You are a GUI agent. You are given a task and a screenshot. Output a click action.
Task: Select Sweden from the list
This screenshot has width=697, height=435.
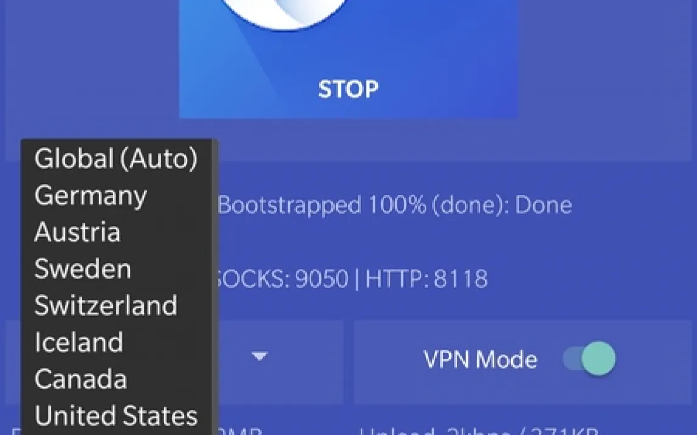[x=83, y=269]
